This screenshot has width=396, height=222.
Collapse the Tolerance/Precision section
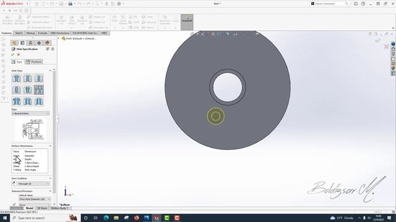pos(50,191)
